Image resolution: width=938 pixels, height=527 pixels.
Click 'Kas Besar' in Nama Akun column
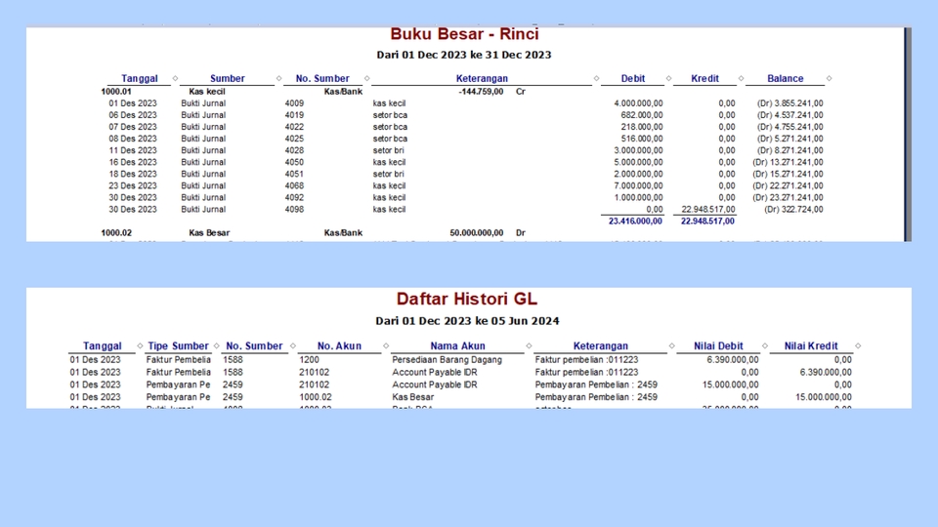[412, 397]
